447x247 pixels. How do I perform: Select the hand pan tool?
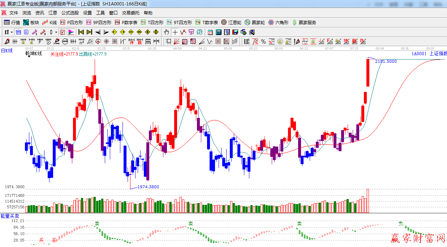click(167, 32)
